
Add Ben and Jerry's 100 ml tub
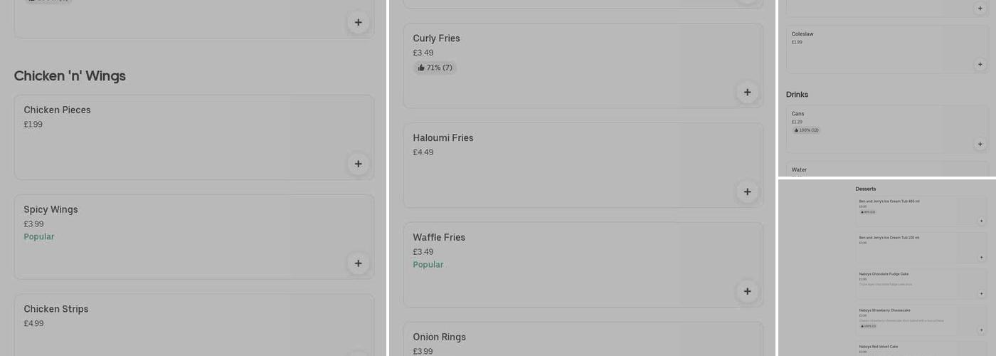pyautogui.click(x=981, y=257)
